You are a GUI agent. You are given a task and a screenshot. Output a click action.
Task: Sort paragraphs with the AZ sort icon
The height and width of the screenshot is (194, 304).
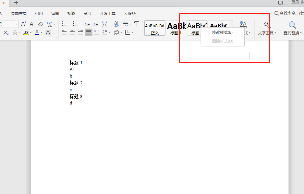point(116,24)
